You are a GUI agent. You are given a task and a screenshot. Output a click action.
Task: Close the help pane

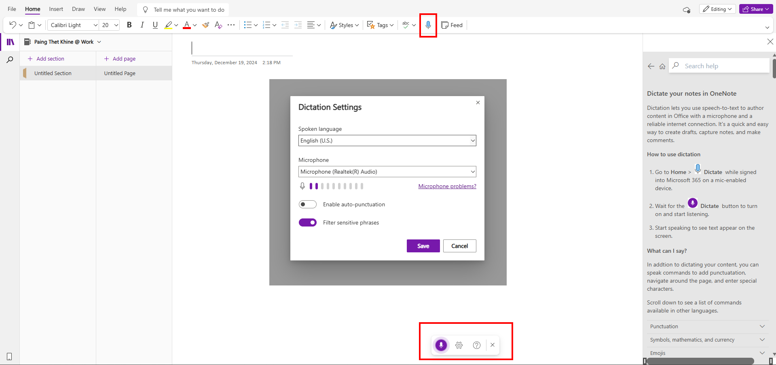point(770,42)
